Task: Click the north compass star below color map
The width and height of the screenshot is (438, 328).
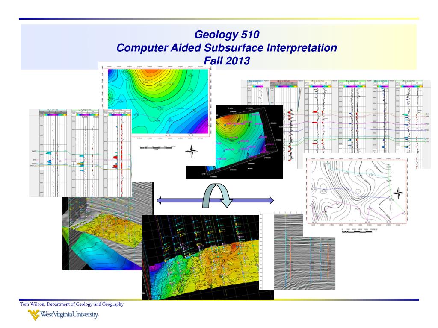Action: click(x=192, y=151)
